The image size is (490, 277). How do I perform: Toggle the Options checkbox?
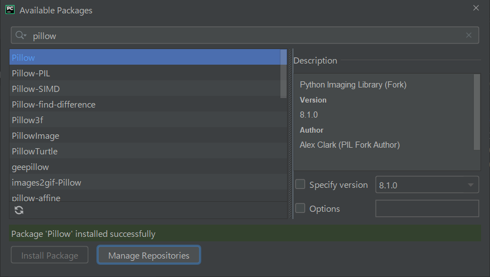(x=300, y=208)
